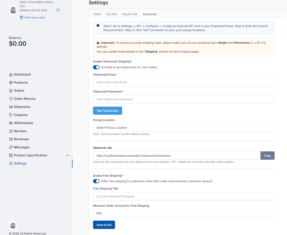This screenshot has height=235, width=287.
Task: Open the Messages section
Action: [x=21, y=147]
